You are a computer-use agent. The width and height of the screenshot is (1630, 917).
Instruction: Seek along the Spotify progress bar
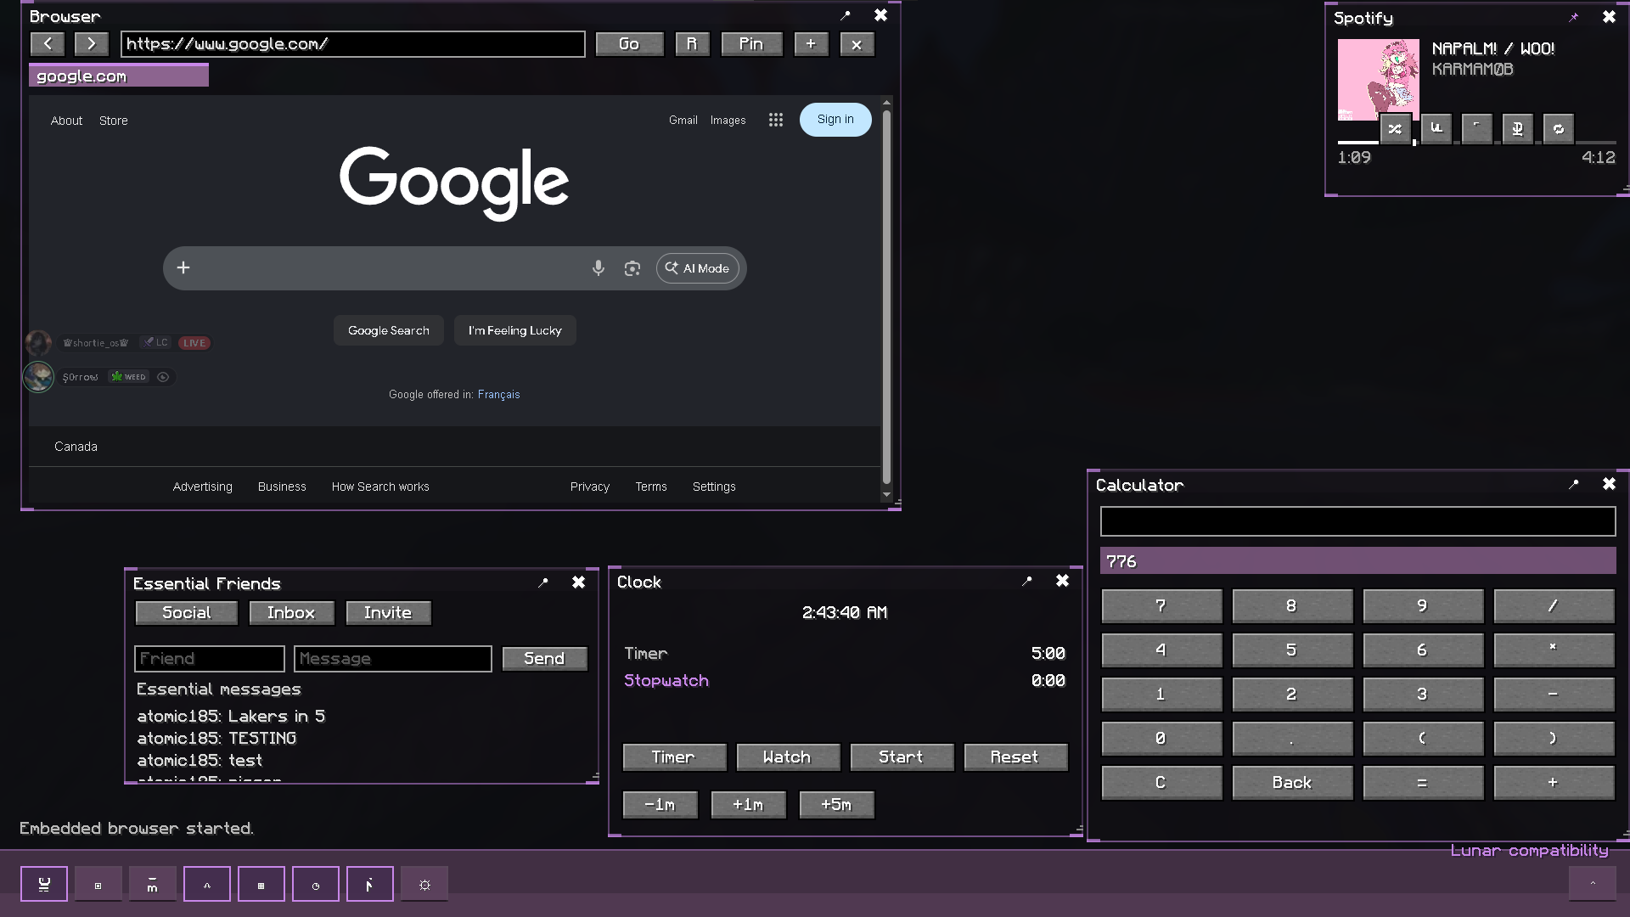pos(1477,143)
